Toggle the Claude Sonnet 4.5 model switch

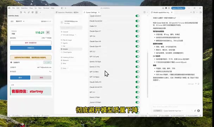tap(137, 87)
